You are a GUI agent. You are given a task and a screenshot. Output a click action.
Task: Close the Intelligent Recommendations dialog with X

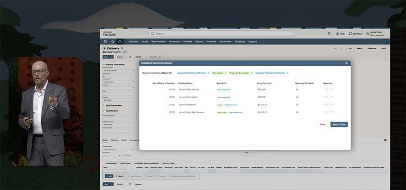point(346,63)
